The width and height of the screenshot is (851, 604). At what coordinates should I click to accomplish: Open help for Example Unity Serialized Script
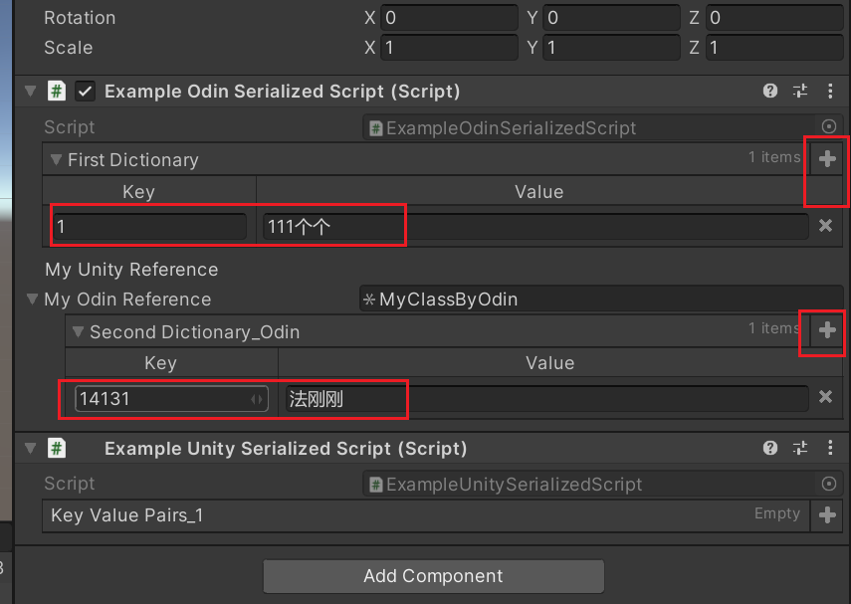(770, 448)
